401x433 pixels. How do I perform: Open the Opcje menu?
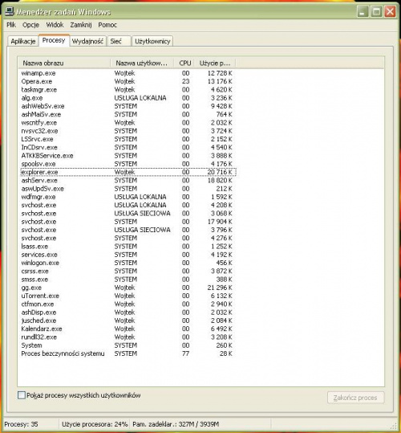pyautogui.click(x=30, y=25)
